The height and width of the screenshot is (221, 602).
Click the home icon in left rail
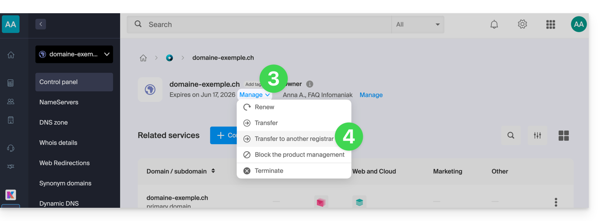pyautogui.click(x=11, y=55)
